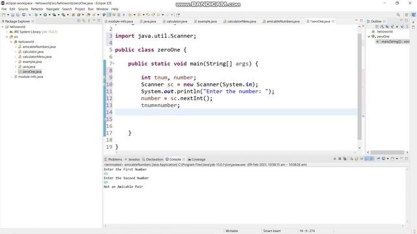The image size is (417, 234).
Task: Click Collapse All in Package Explorer
Action: click(x=79, y=21)
